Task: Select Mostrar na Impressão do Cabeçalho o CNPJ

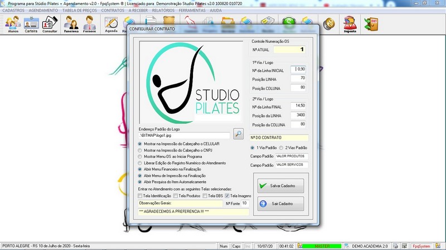Action: (x=140, y=151)
